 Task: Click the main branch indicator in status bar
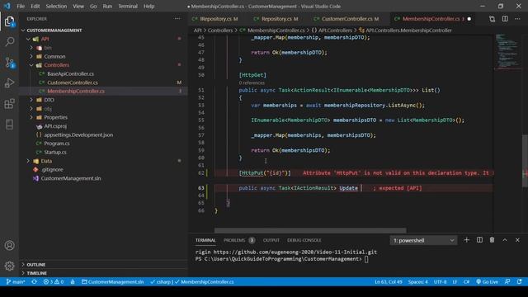[x=16, y=282]
